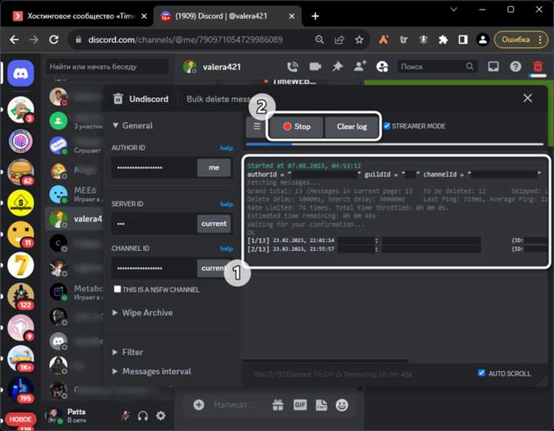This screenshot has width=554, height=431.
Task: Start a video call icon
Action: [315, 66]
